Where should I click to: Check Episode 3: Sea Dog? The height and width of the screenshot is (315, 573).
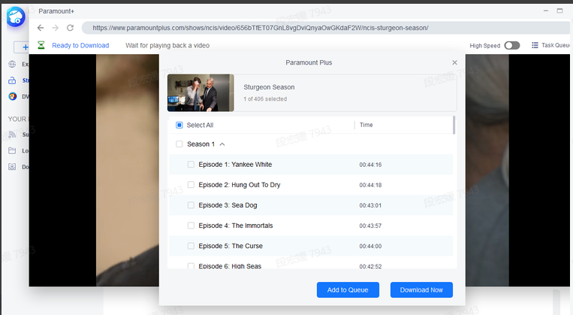(x=191, y=205)
